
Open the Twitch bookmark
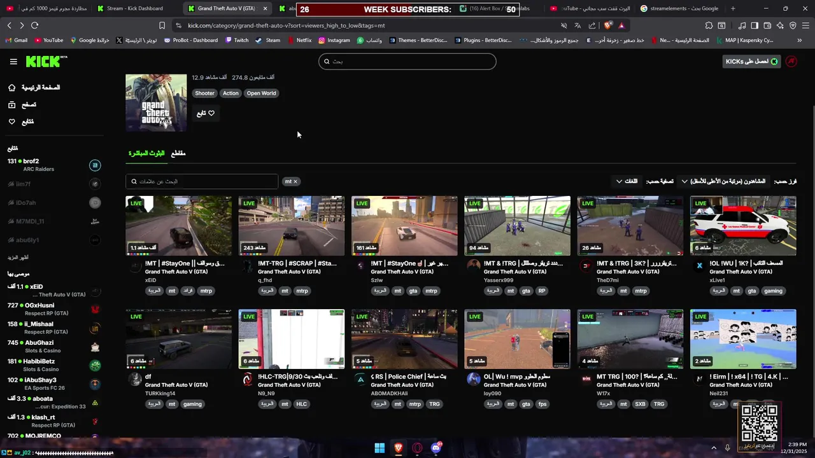(237, 40)
